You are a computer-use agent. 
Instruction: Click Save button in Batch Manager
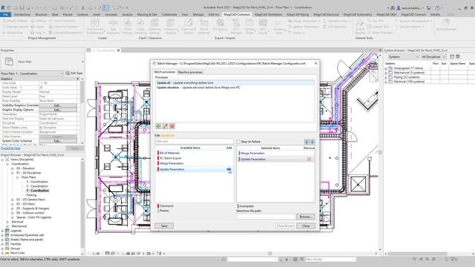(x=164, y=225)
